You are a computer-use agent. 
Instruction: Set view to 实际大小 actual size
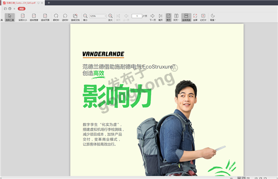[23, 18]
